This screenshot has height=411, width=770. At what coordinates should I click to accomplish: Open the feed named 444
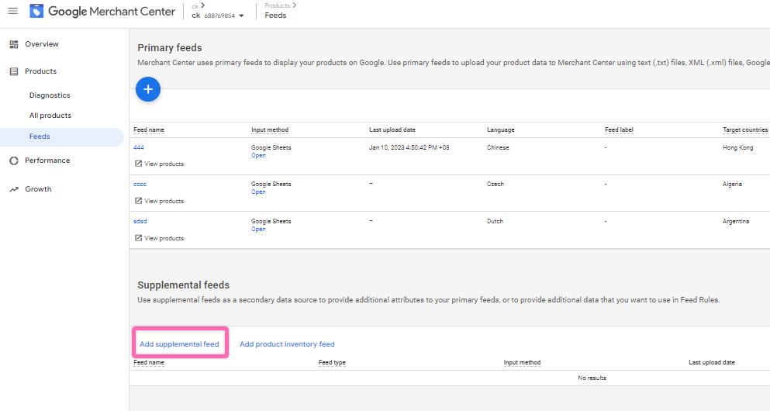pos(139,147)
